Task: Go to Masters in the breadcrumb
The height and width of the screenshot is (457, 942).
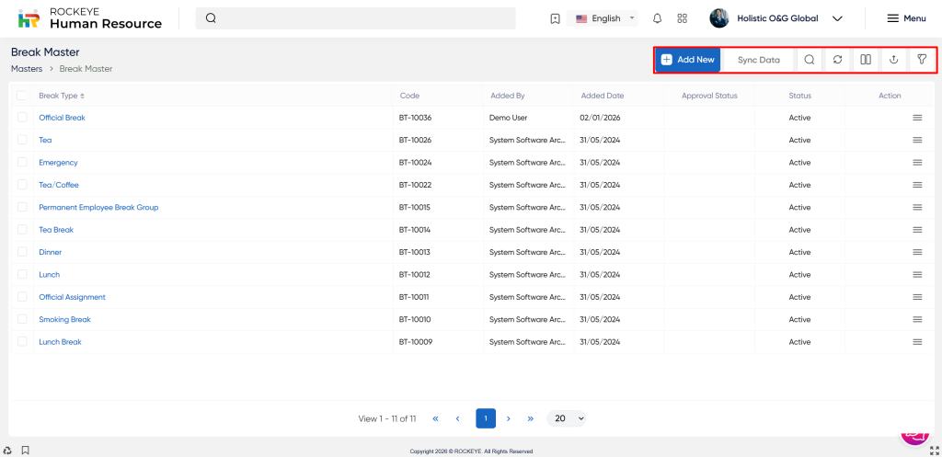Action: tap(27, 69)
